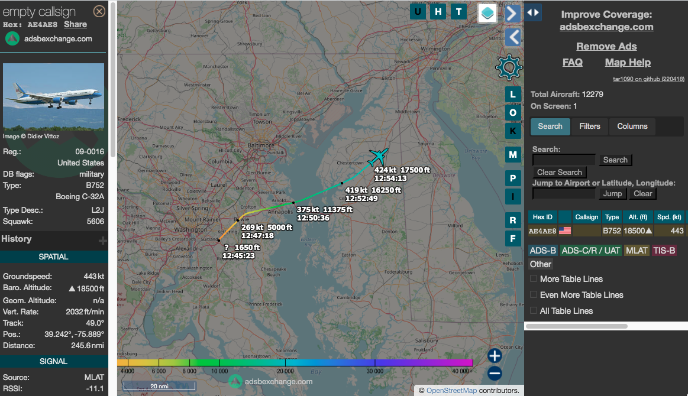Click the Clear button next to Jump
688x396 pixels.
(x=642, y=193)
